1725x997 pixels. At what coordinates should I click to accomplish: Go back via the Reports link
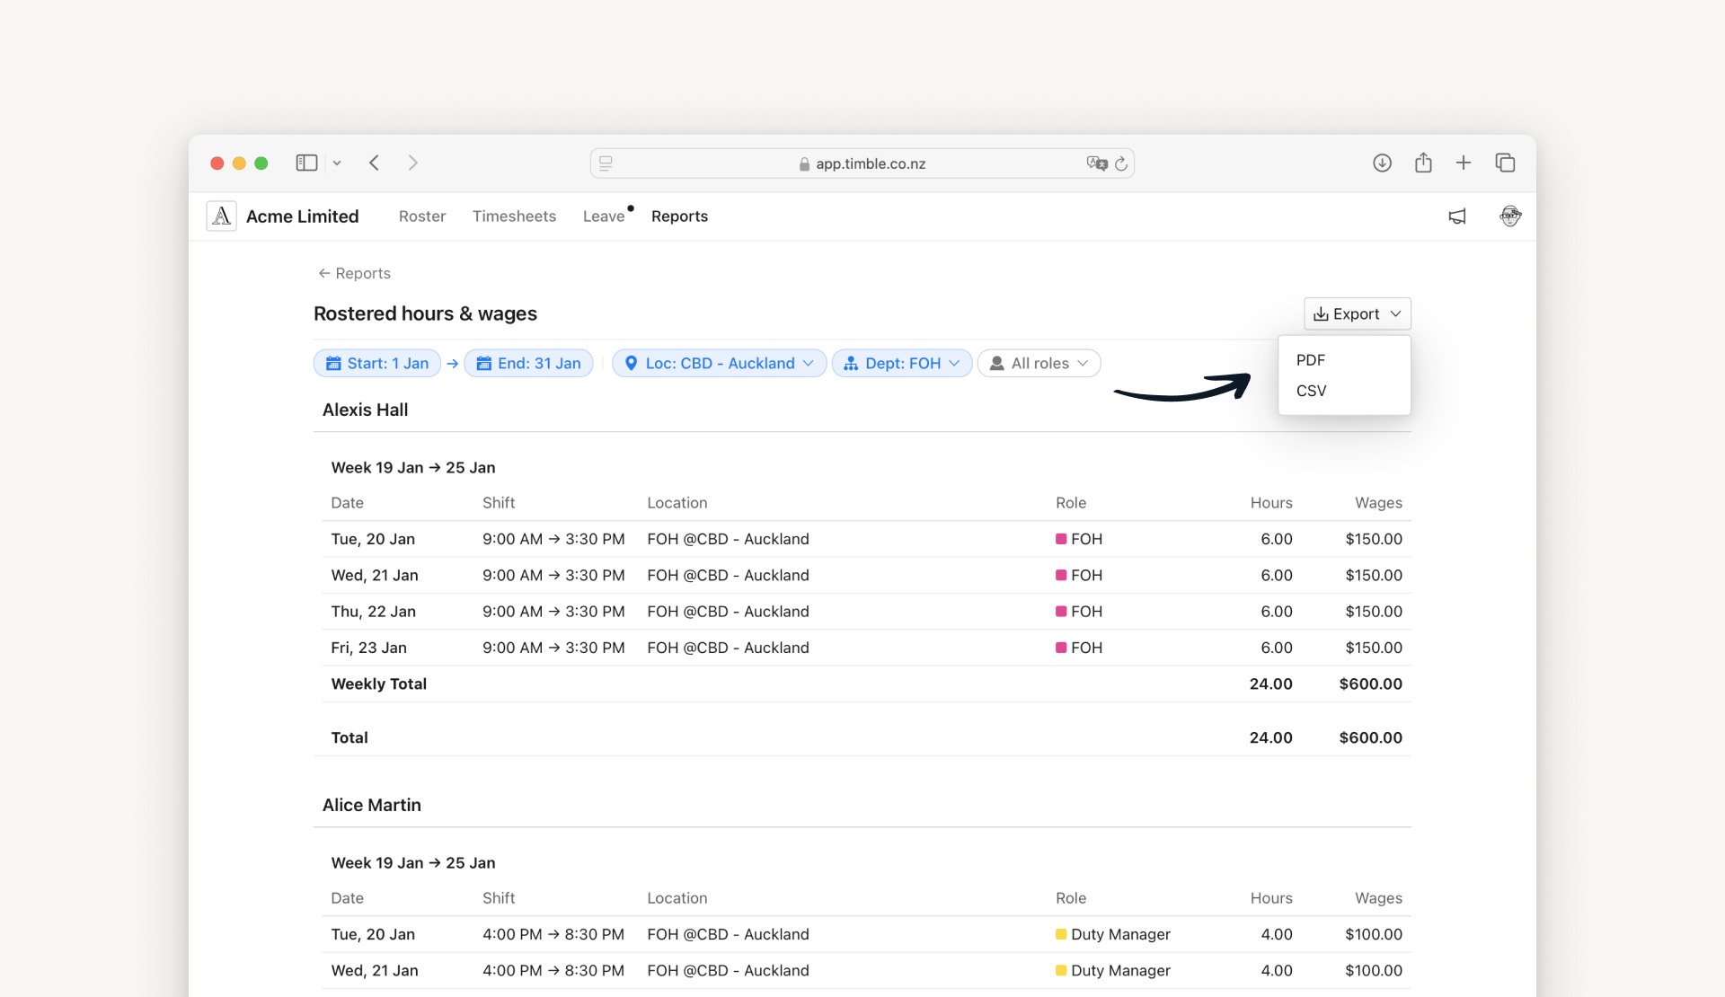[x=354, y=273]
